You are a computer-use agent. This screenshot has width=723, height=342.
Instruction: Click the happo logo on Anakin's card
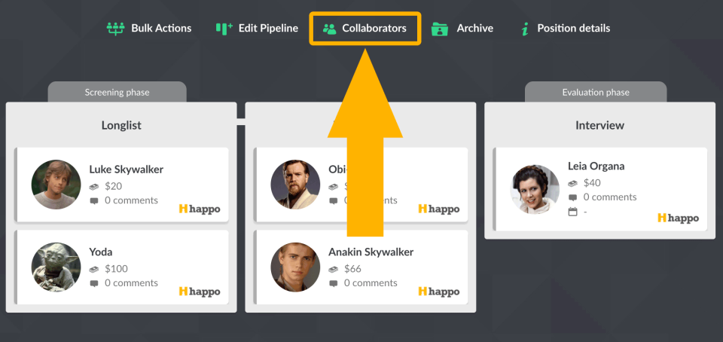point(439,292)
